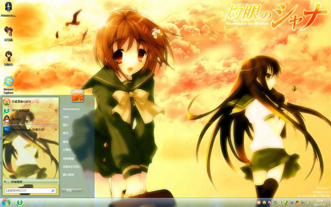Open the QQ penguin tray icon
The width and height of the screenshot is (331, 207).
coord(297,203)
